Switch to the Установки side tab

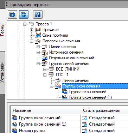click(x=2, y=72)
